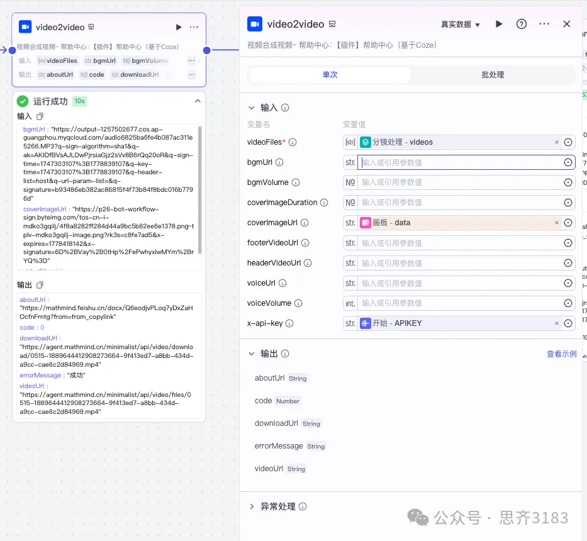Viewport: 587px width, 541px height.
Task: Show info tooltip for bgmUrl
Action: [x=279, y=162]
